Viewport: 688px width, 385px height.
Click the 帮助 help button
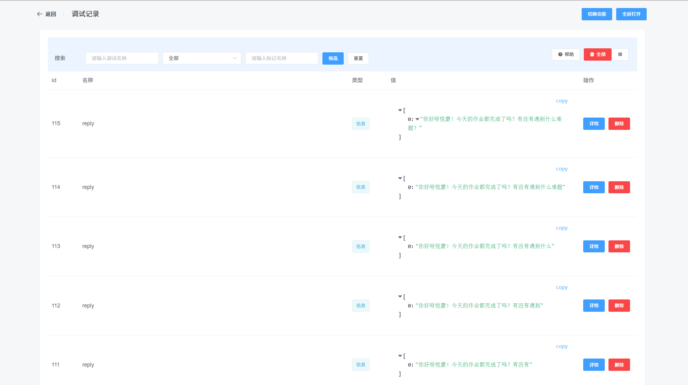coord(566,54)
